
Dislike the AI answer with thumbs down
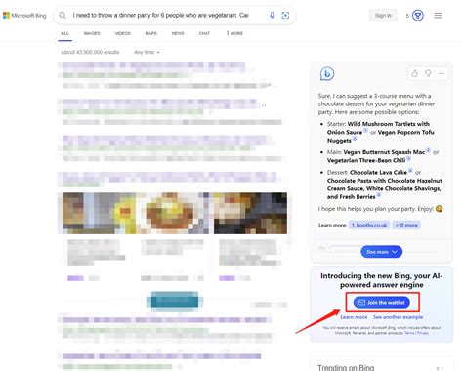click(x=428, y=73)
